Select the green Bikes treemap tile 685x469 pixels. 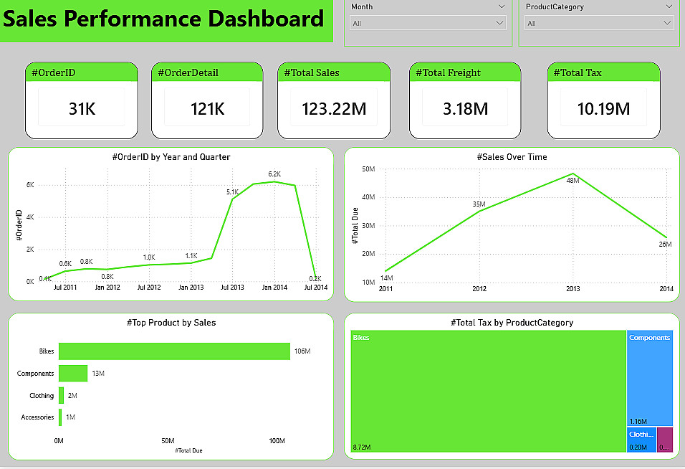(x=489, y=392)
